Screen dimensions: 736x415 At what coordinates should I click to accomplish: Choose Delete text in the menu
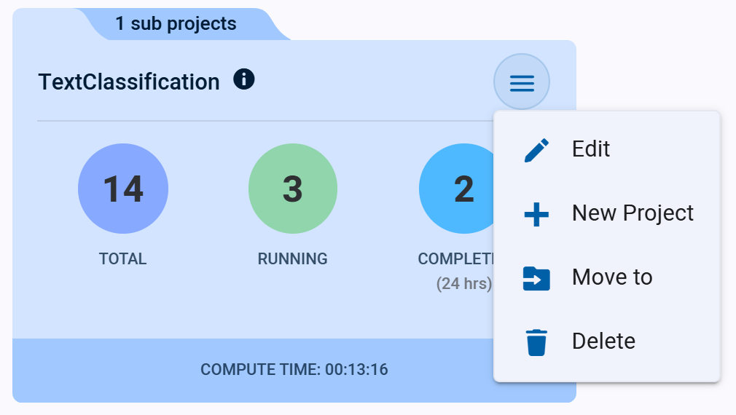603,341
